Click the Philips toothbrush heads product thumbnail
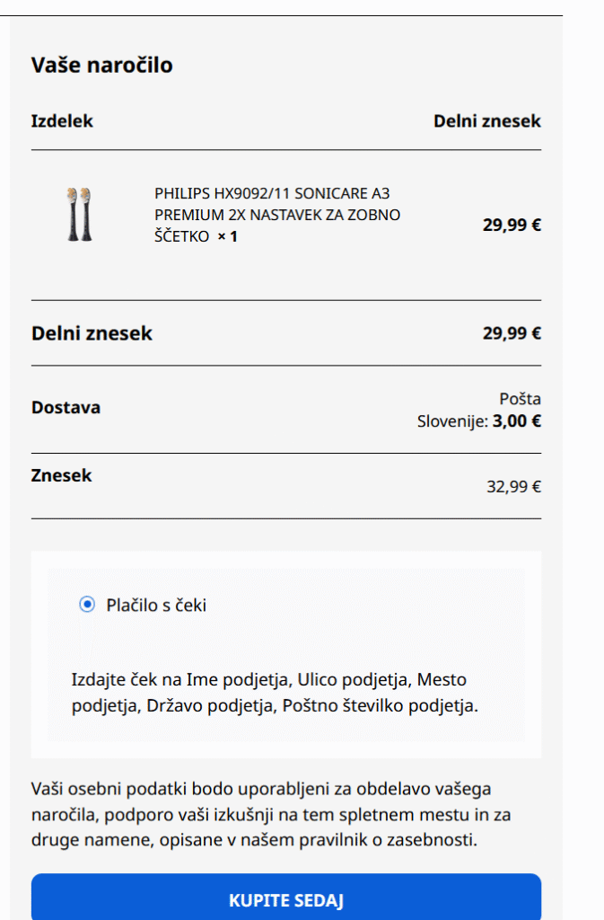 [x=79, y=214]
